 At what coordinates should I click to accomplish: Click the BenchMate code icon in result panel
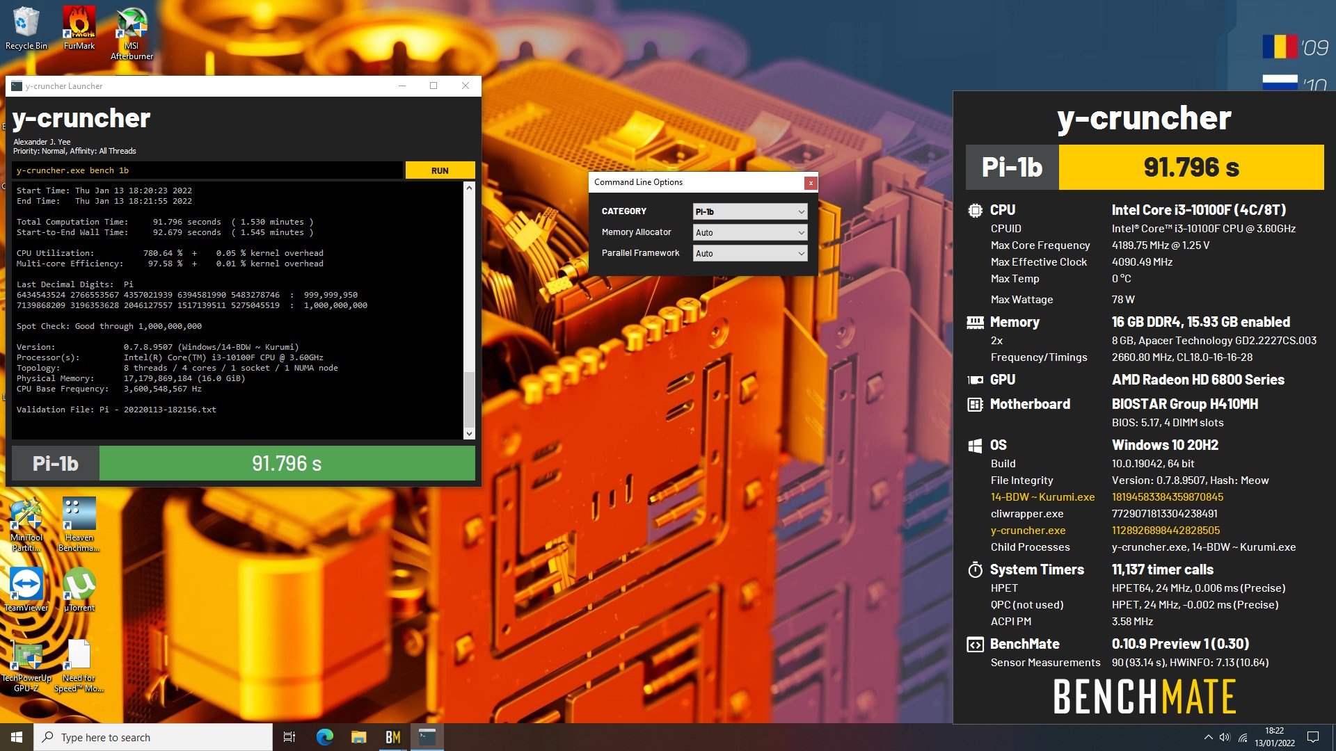coord(976,645)
